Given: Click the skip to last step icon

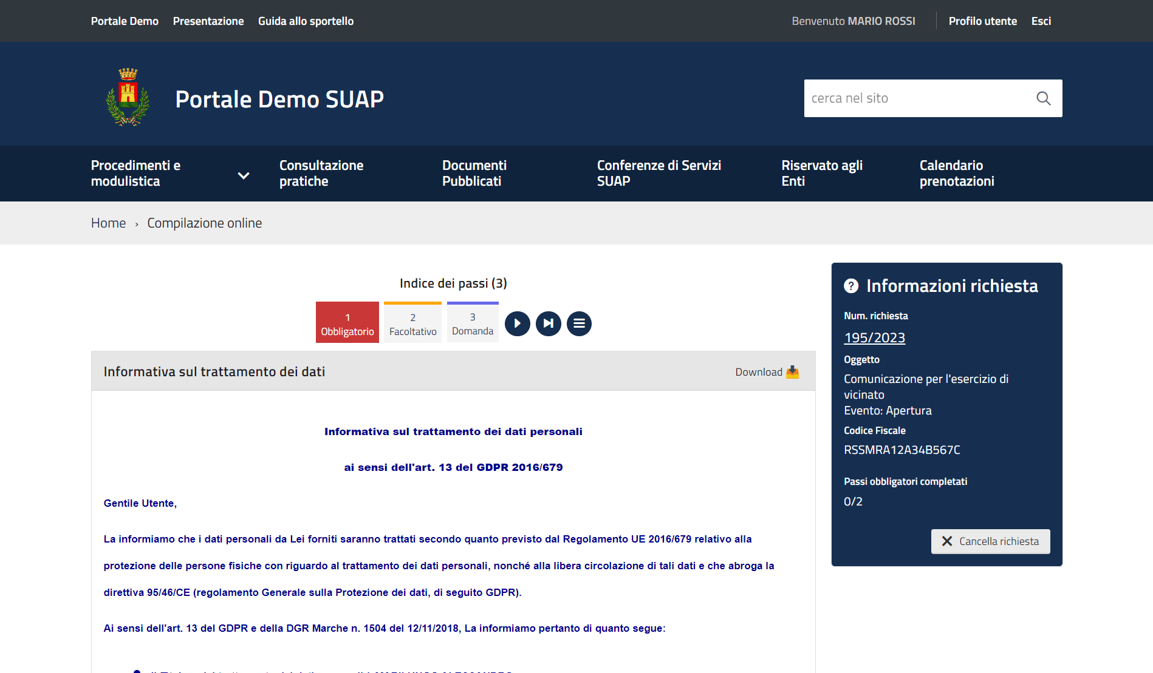Looking at the screenshot, I should tap(548, 323).
